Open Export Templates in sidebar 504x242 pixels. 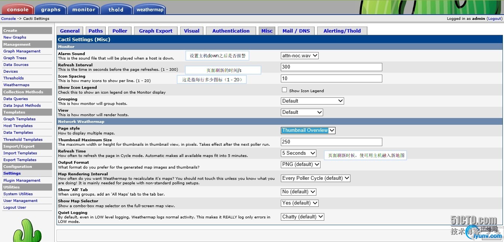(x=20, y=160)
